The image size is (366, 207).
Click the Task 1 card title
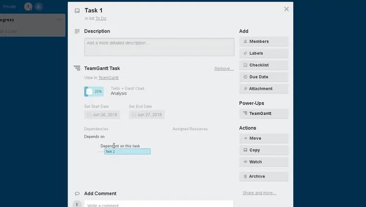pyautogui.click(x=93, y=10)
